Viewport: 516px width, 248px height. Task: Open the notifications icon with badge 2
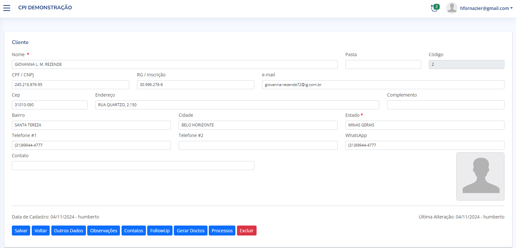(x=435, y=8)
